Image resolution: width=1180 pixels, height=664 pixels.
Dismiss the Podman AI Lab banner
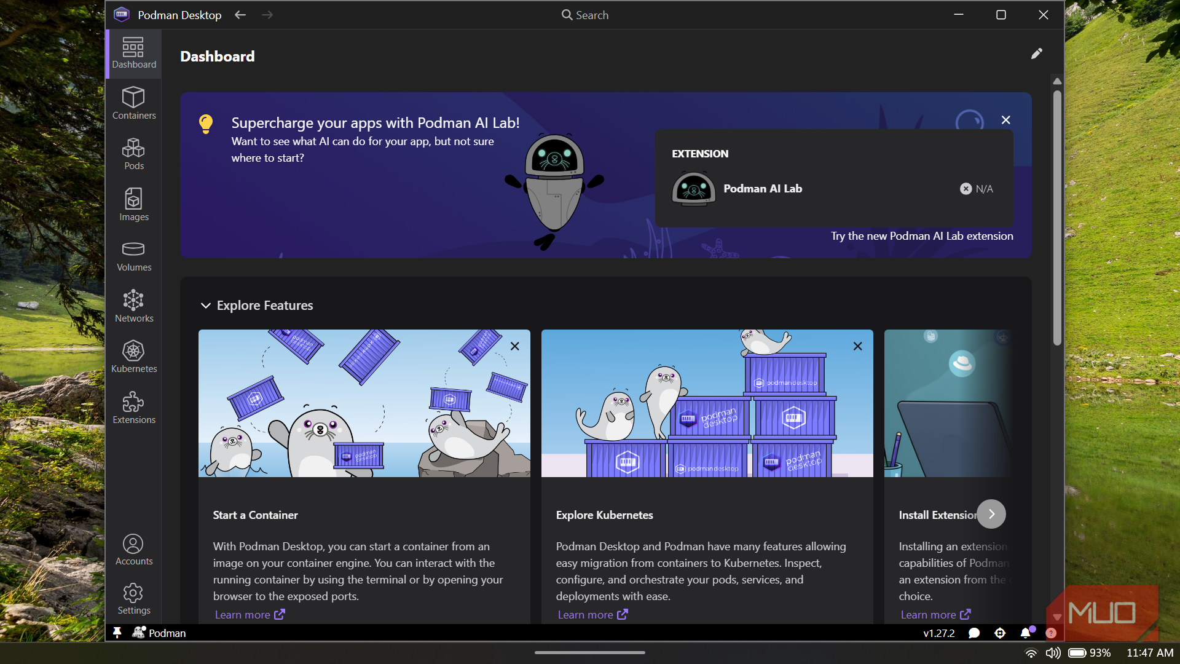pos(1005,120)
